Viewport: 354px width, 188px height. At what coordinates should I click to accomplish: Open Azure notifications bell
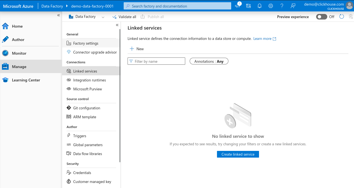pyautogui.click(x=259, y=6)
